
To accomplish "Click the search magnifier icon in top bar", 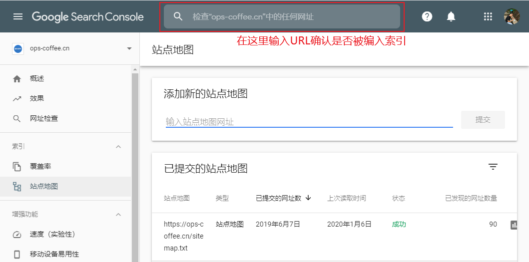I will [178, 16].
